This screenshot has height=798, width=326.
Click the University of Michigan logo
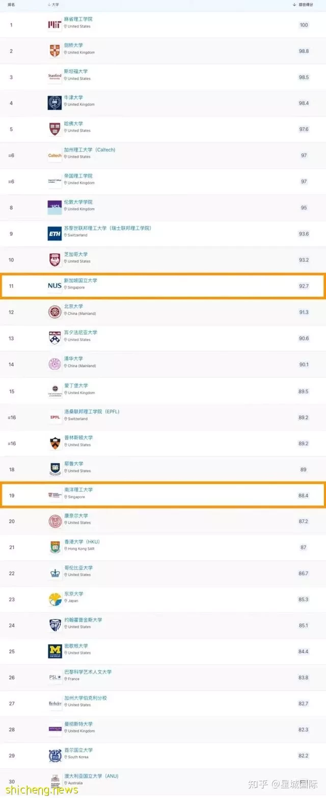(x=55, y=651)
